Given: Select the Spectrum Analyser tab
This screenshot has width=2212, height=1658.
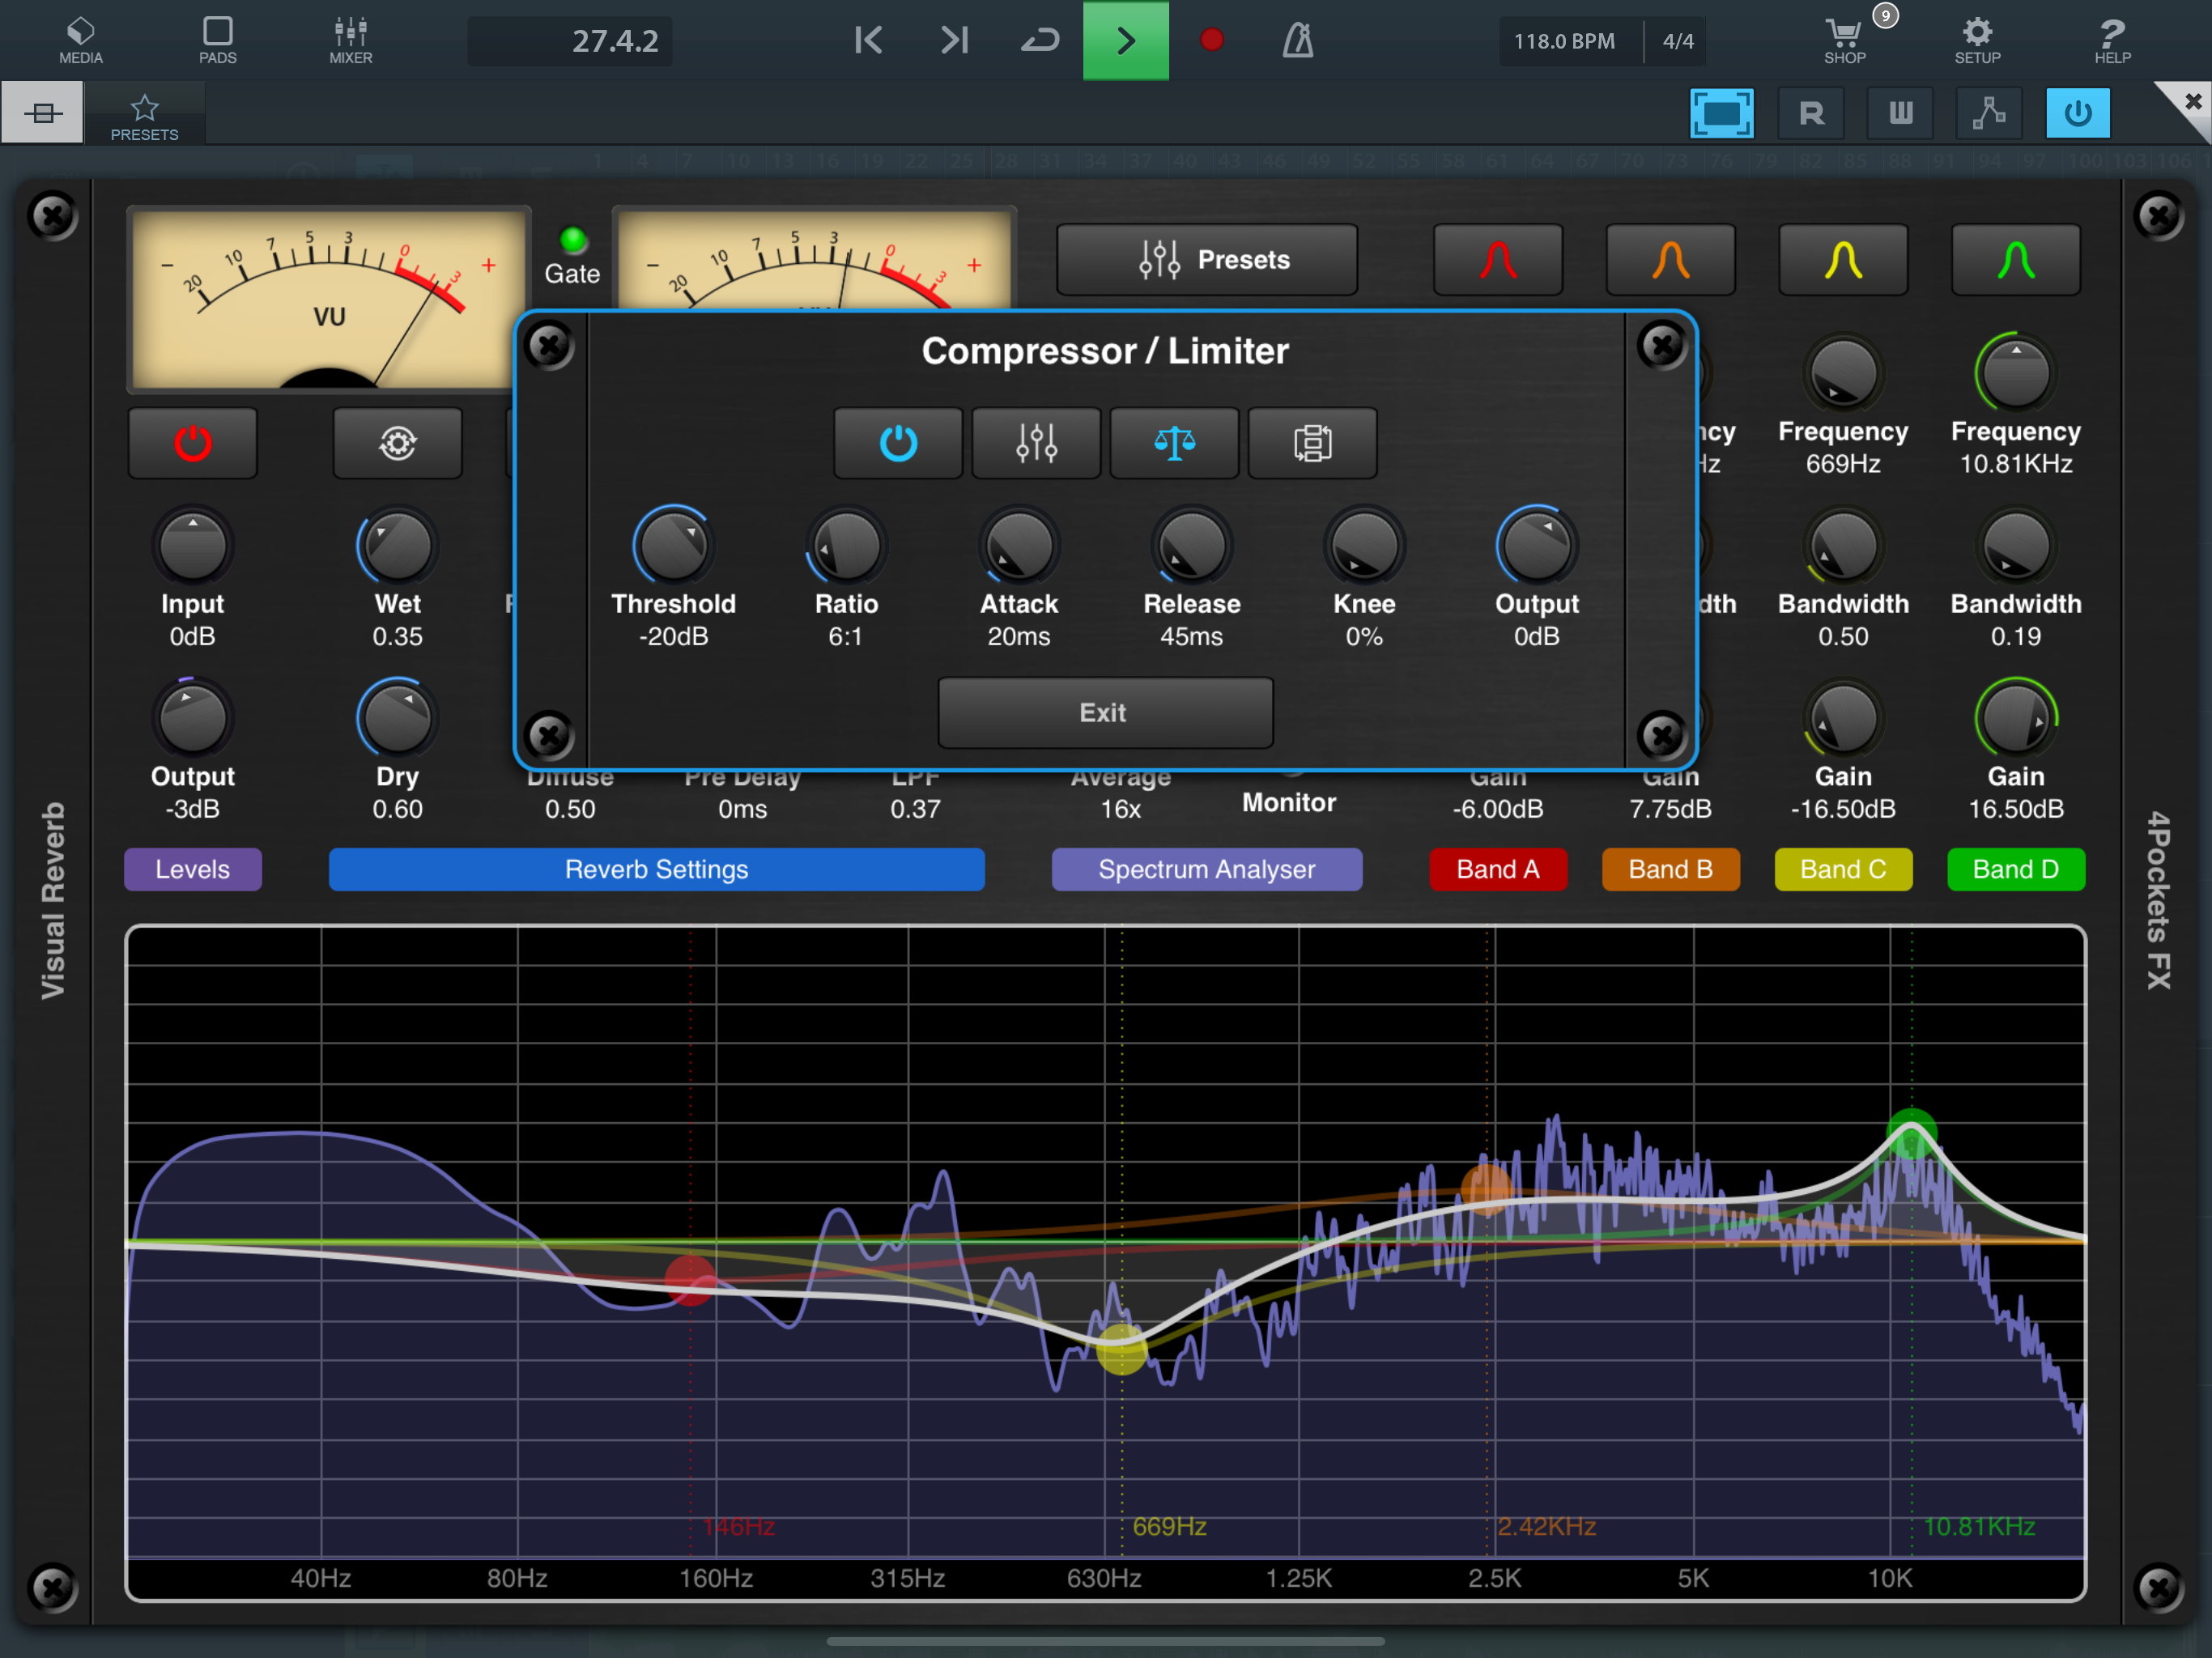Looking at the screenshot, I should point(1206,869).
